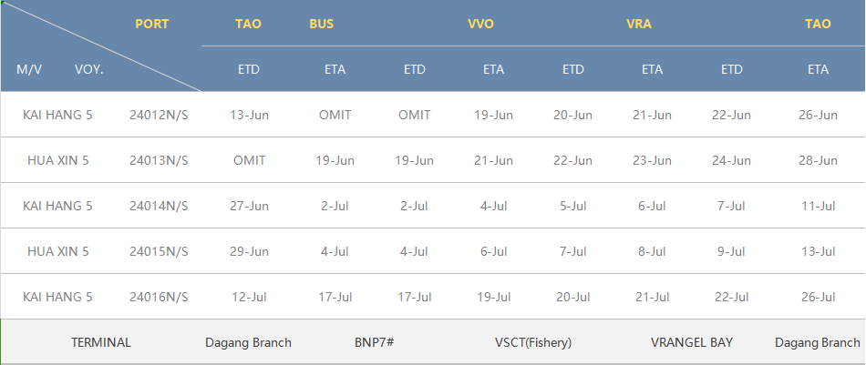
Task: Select the 12-Jul ETD cell
Action: click(x=249, y=297)
